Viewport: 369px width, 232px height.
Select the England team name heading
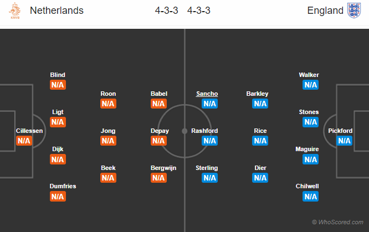325,11
